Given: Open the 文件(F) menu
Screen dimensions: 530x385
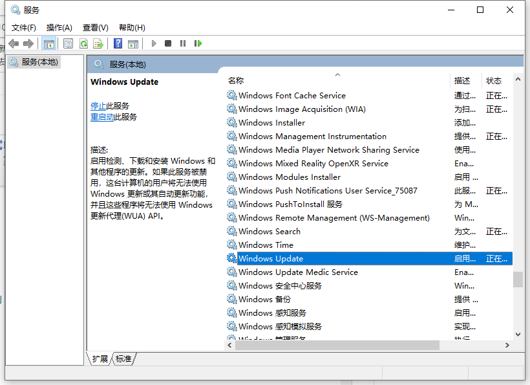Looking at the screenshot, I should 24,28.
